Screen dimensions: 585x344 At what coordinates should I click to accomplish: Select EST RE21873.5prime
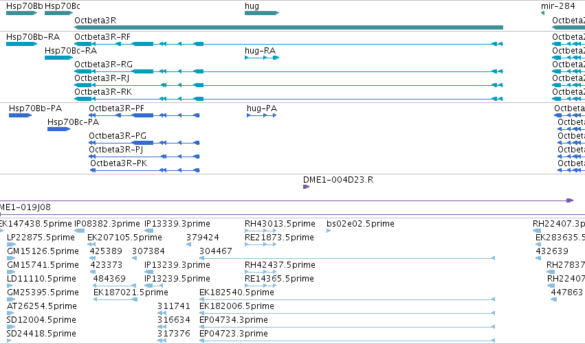(279, 238)
